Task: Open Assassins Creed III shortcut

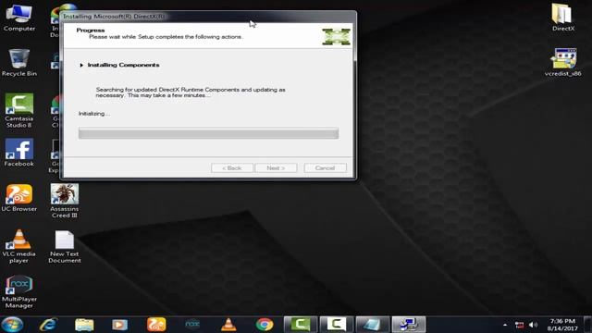Action: point(65,201)
